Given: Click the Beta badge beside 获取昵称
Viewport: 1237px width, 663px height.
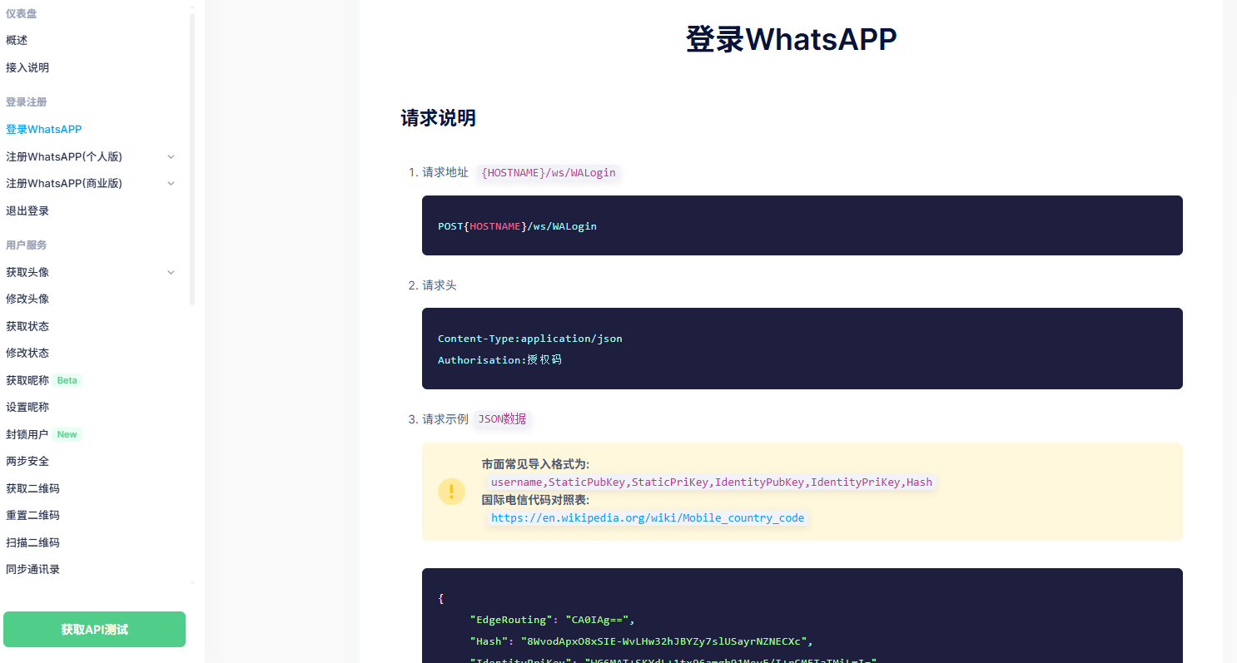Looking at the screenshot, I should click(x=67, y=380).
